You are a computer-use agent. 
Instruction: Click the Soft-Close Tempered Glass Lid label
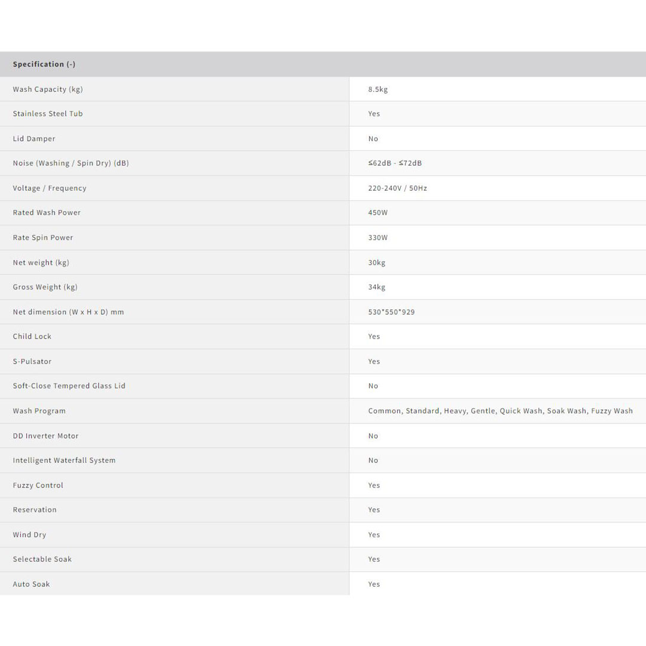(x=69, y=386)
